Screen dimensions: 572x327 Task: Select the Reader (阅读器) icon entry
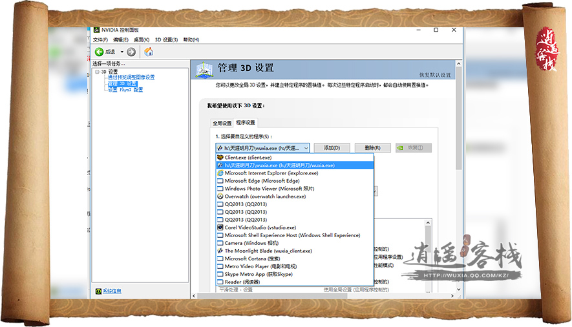220,282
